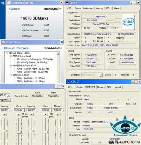Image resolution: width=141 pixels, height=145 pixels.
Task: Click the Manufacturer EVGA field
Action: point(110,96)
